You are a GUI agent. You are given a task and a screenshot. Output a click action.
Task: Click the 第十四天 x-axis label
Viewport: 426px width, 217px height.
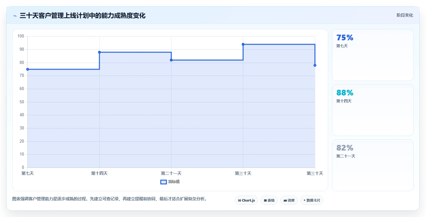coord(99,173)
